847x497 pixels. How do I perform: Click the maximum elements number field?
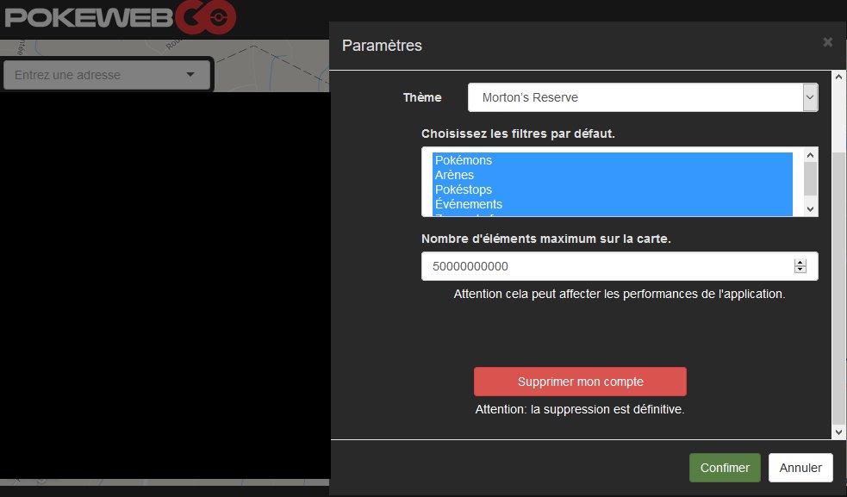(620, 266)
